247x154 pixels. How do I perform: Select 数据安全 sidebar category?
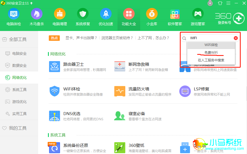click(19, 65)
